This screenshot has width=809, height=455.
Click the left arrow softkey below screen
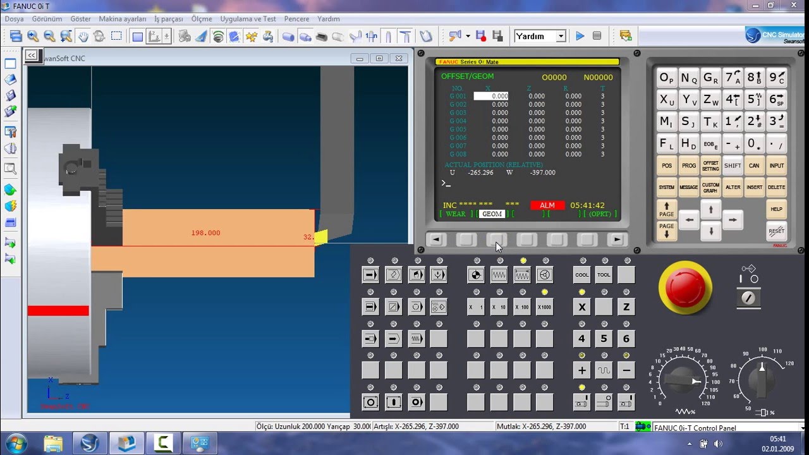436,240
